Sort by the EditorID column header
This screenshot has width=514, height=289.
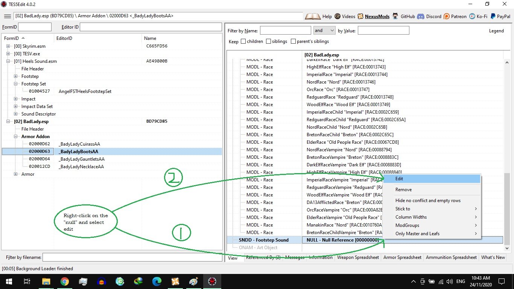pos(98,38)
